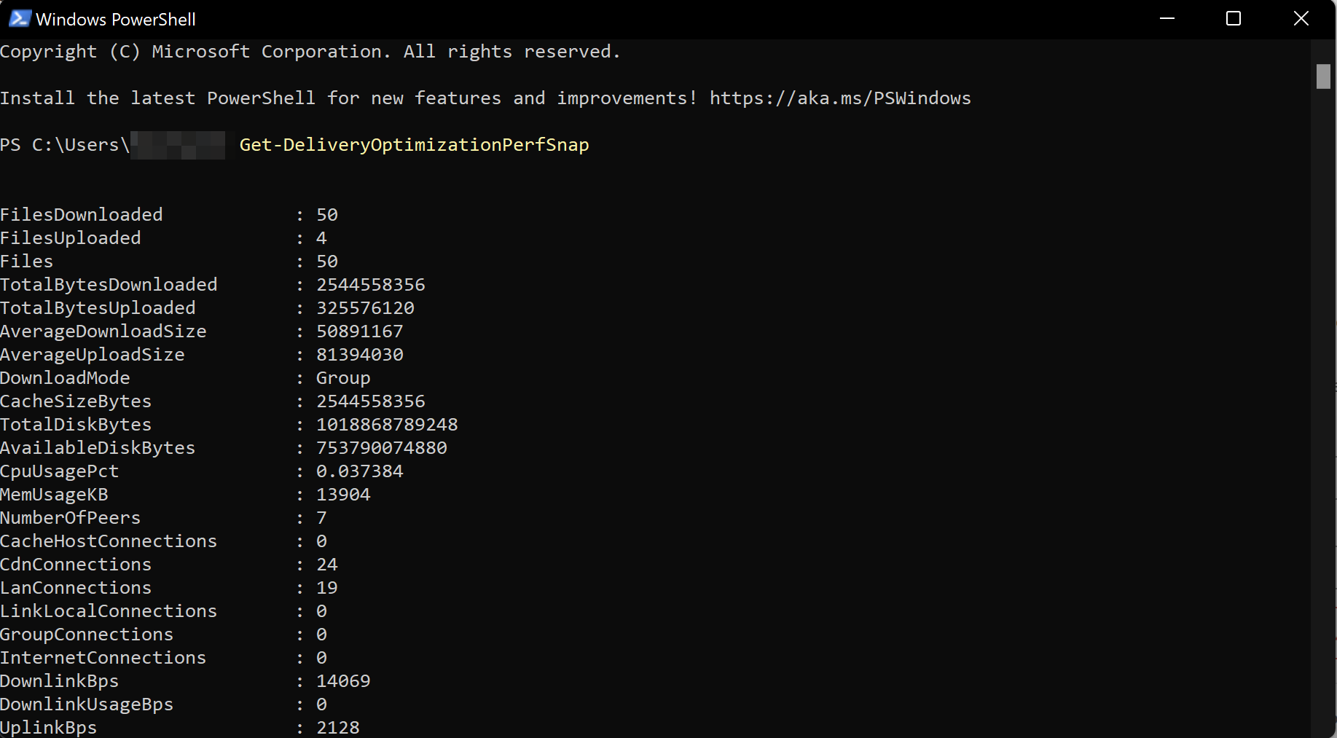
Task: Click the MemUsageKB value 13904
Action: pyautogui.click(x=343, y=495)
